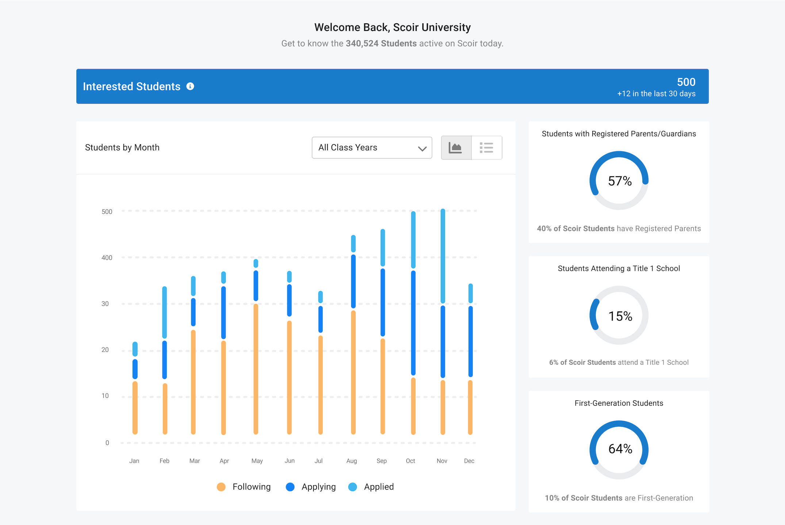Click the 400 y-axis label
Image resolution: width=785 pixels, height=525 pixels.
107,258
